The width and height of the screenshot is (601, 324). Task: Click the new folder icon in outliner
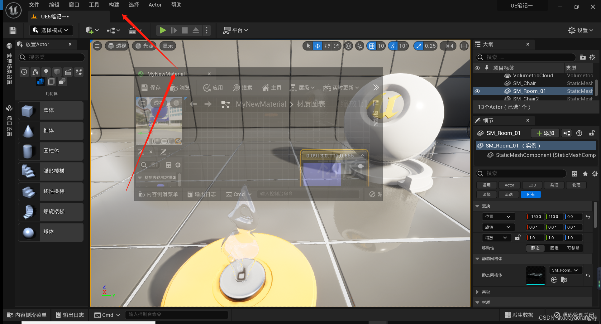(x=583, y=57)
